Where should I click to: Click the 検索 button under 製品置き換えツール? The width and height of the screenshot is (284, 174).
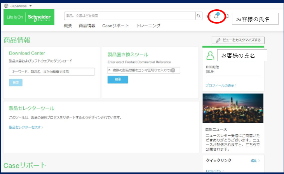click(118, 79)
